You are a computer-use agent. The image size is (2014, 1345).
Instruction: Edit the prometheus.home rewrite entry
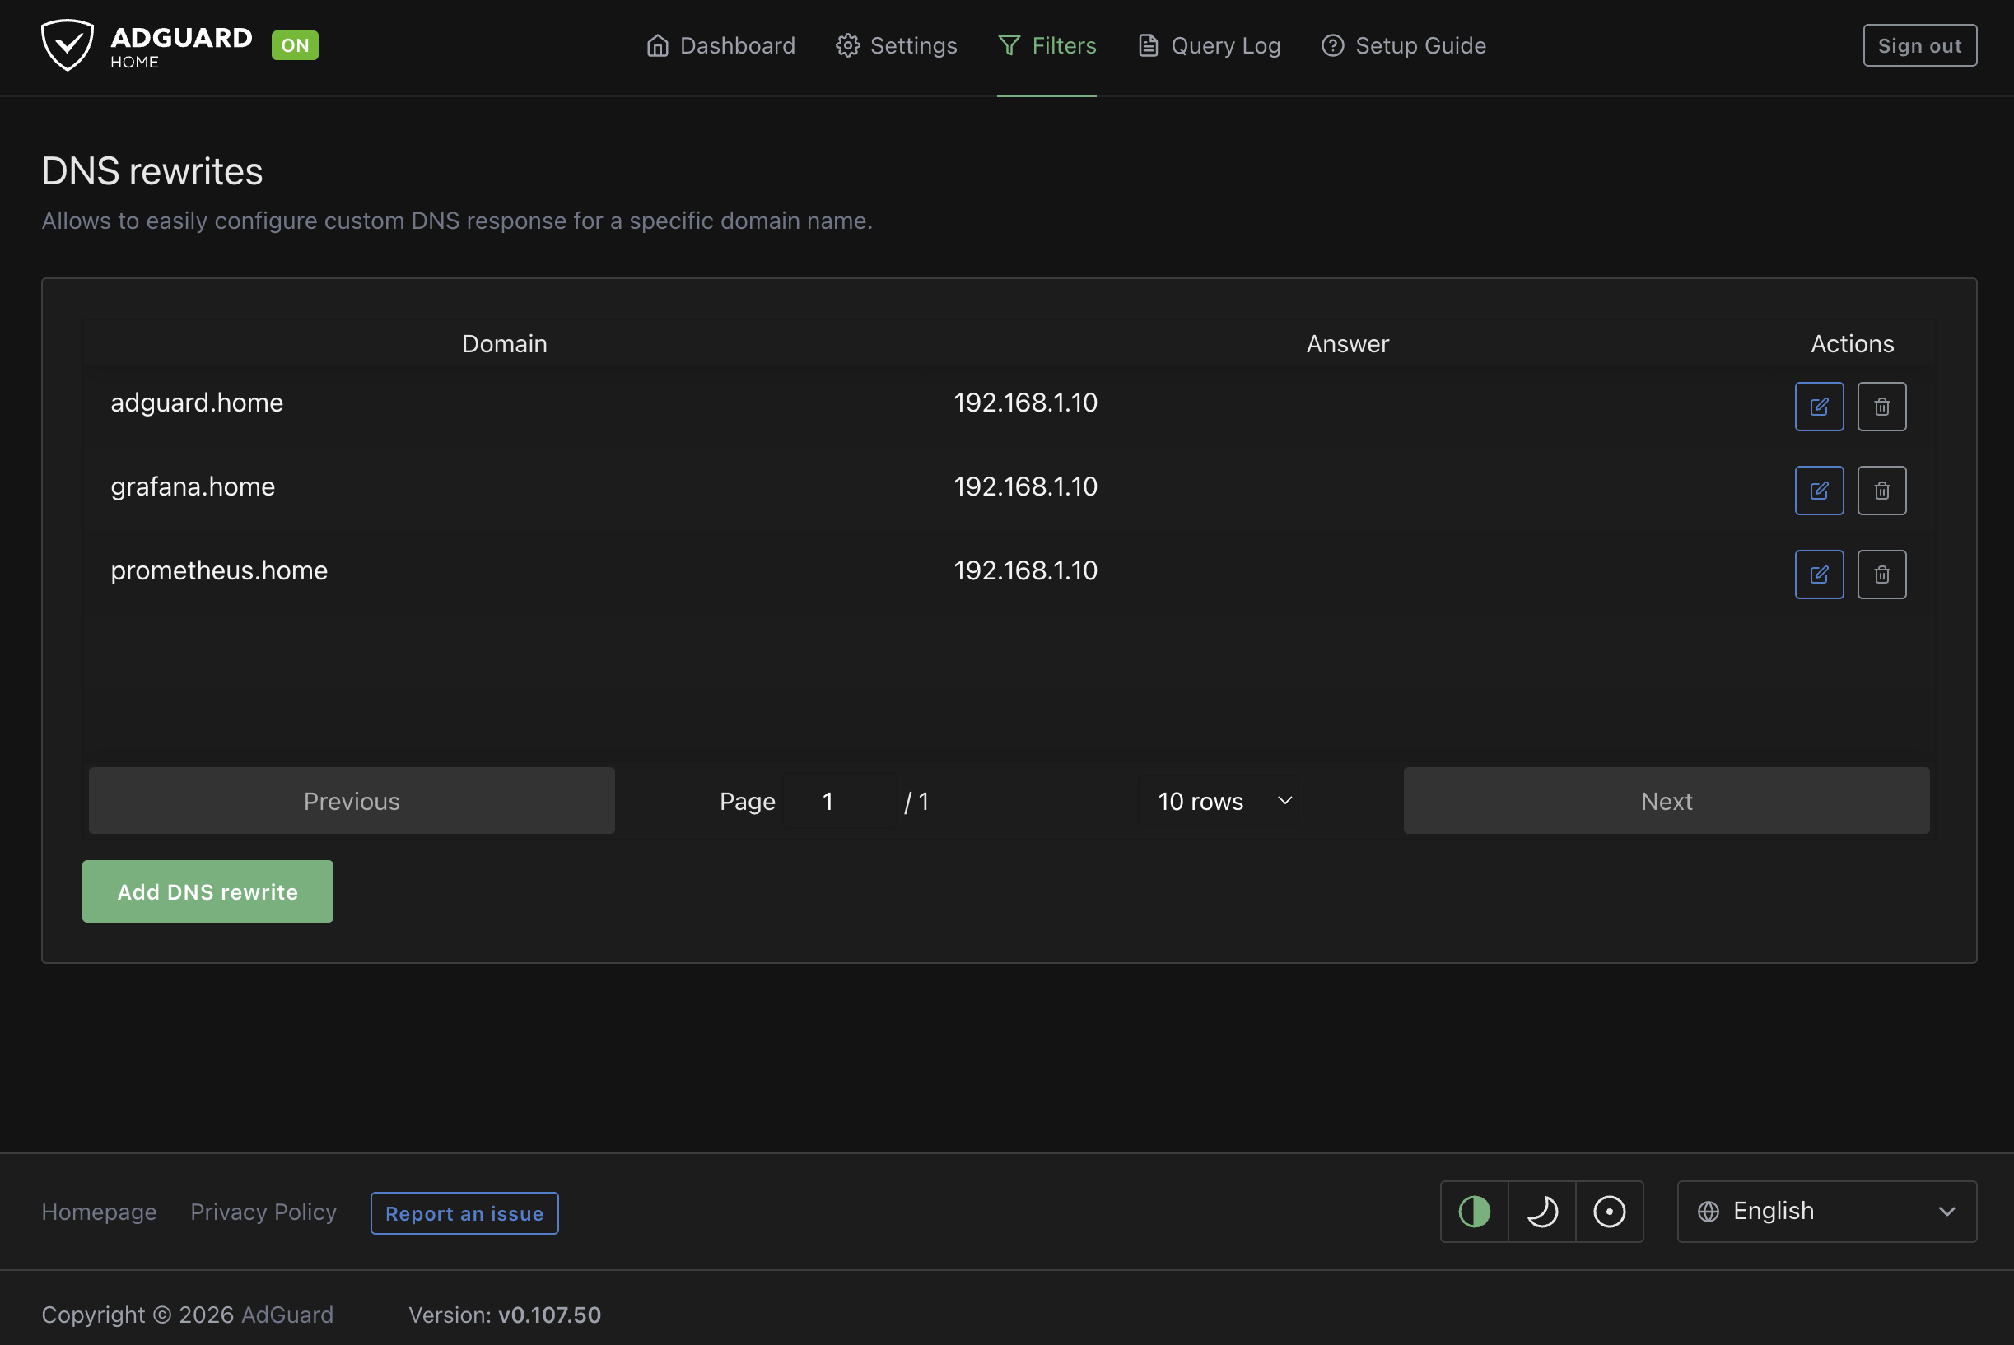tap(1818, 575)
